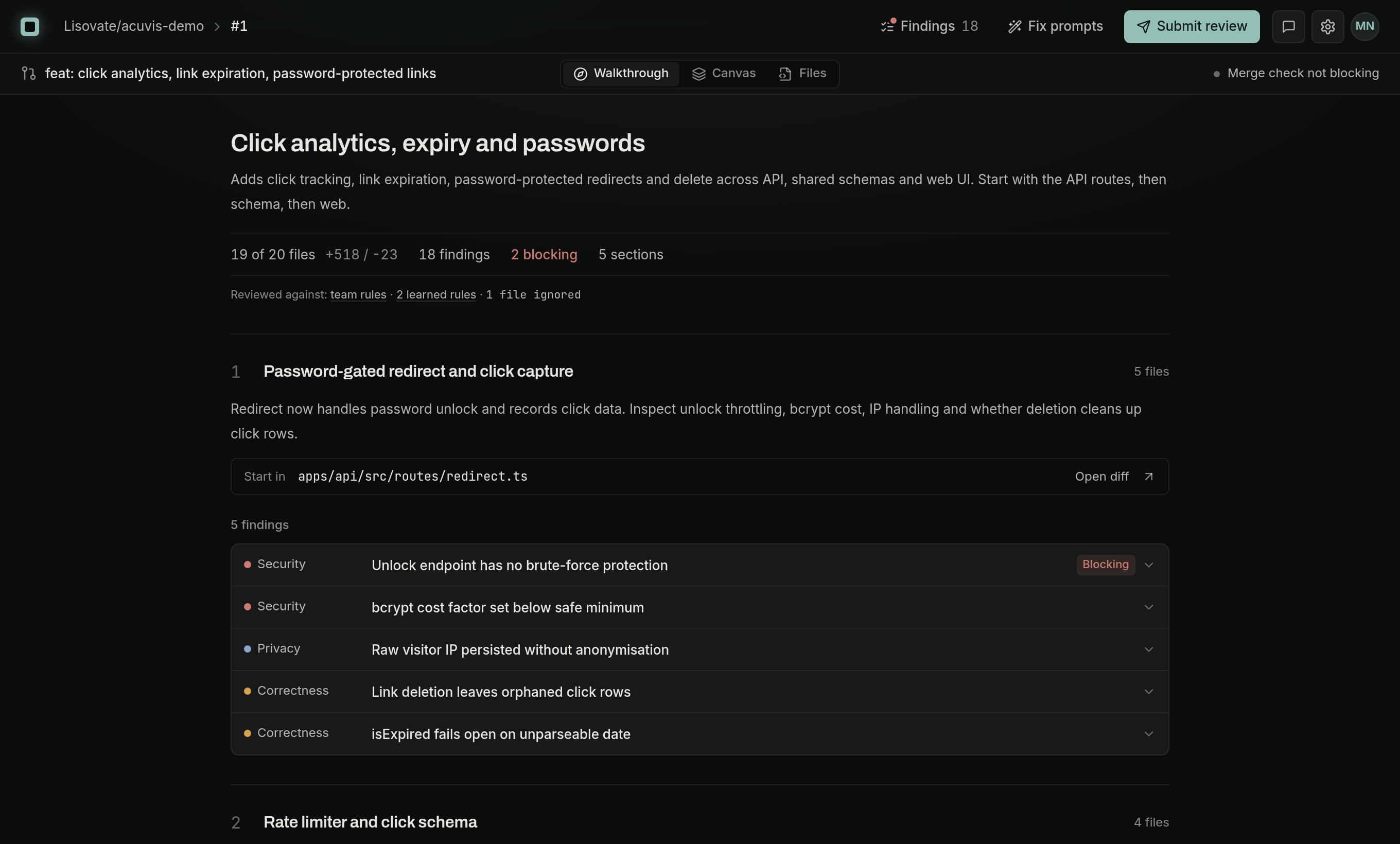The image size is (1400, 844).
Task: Open Lisovate/acuvis-demo breadcrumb
Action: (133, 26)
